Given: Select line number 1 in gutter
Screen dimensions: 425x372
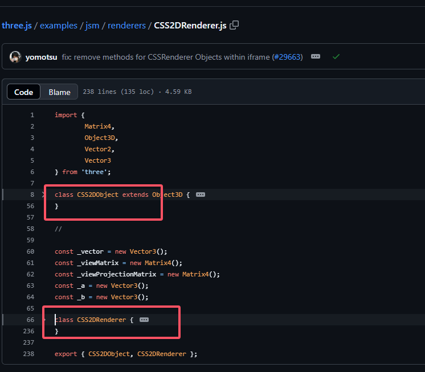Looking at the screenshot, I should [x=32, y=115].
